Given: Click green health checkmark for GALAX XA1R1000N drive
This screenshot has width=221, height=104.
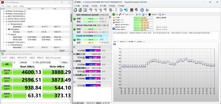Looking at the screenshot, I should coord(75,40).
